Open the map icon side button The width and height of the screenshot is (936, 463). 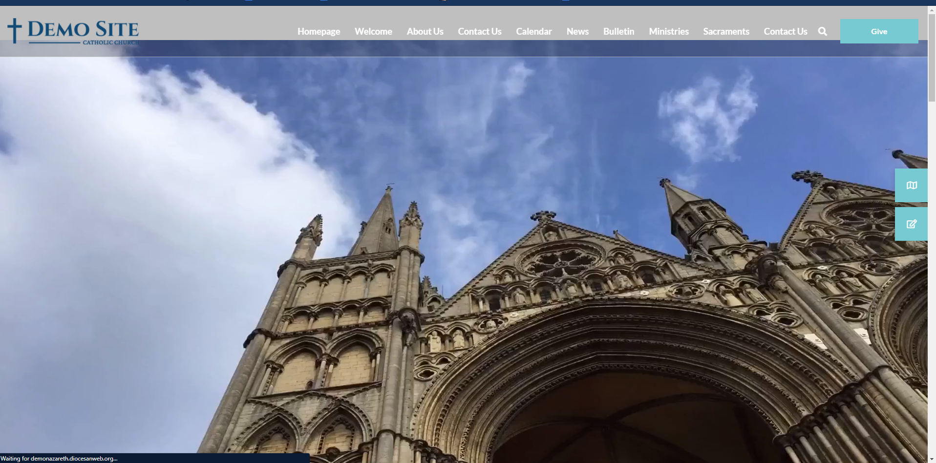coord(911,186)
